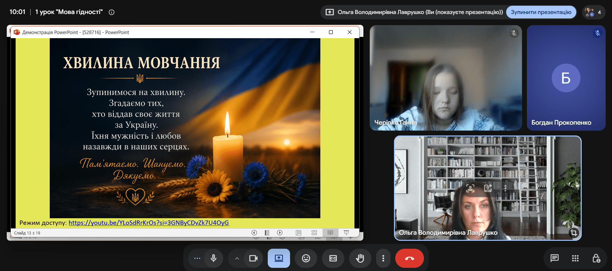
Task: Open participants list showing 4
Action: tap(594, 12)
